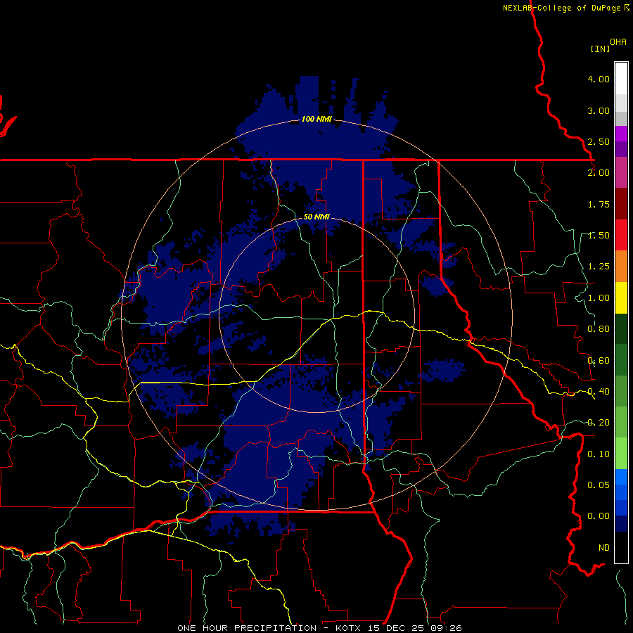The image size is (633, 633).
Task: Select the darkest green 0.80 legend swatch
Action: (621, 329)
